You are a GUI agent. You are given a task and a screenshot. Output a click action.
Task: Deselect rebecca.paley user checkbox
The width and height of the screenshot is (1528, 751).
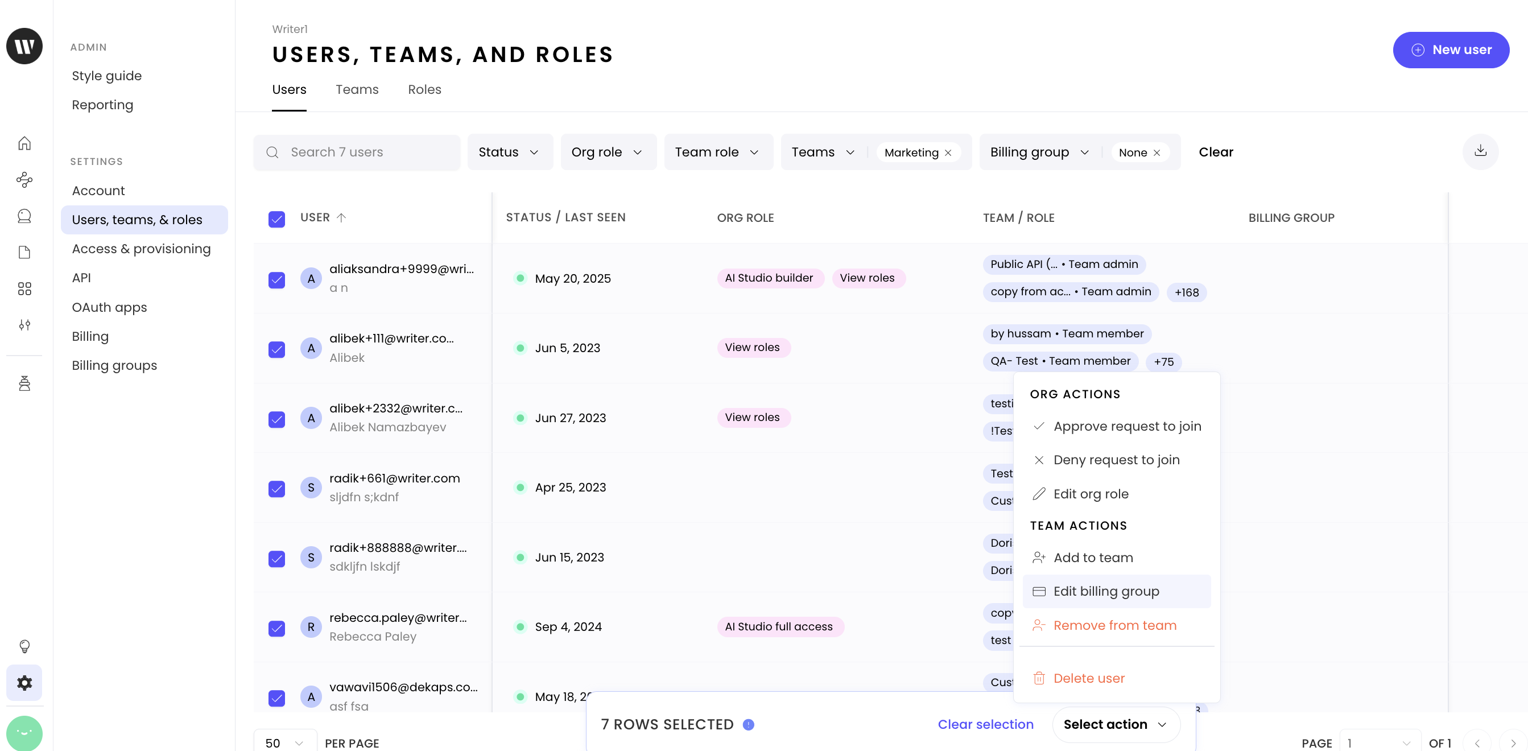[276, 627]
